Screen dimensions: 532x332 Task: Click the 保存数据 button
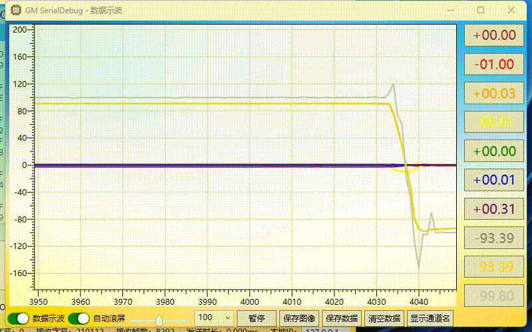[342, 319]
